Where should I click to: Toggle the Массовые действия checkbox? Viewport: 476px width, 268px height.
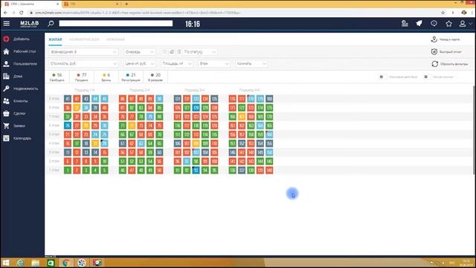[x=382, y=77]
